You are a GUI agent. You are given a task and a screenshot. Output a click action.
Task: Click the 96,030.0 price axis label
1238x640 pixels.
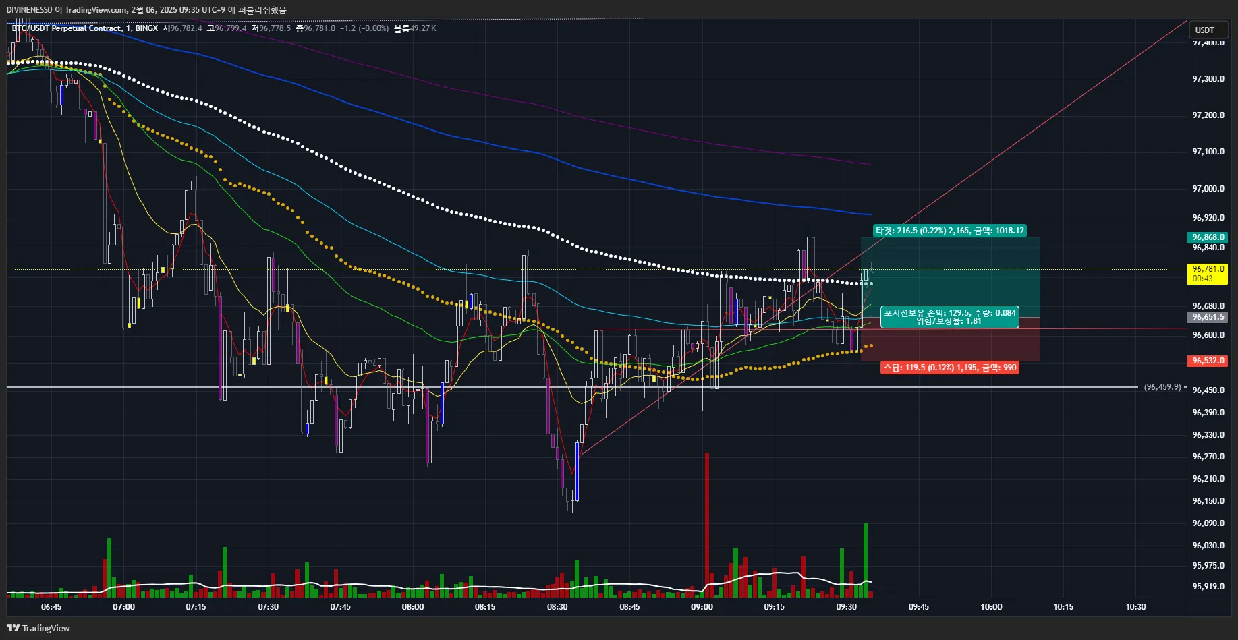pos(1208,546)
